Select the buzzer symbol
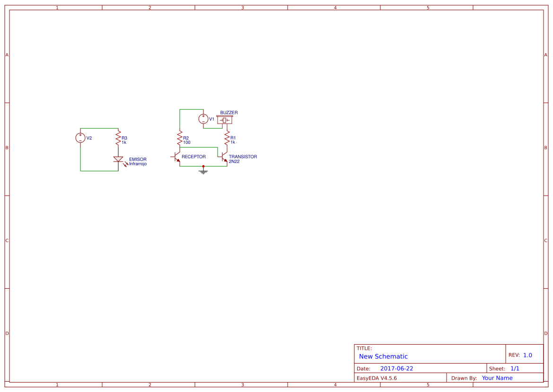Screen dimensions: 553x392 coord(225,120)
